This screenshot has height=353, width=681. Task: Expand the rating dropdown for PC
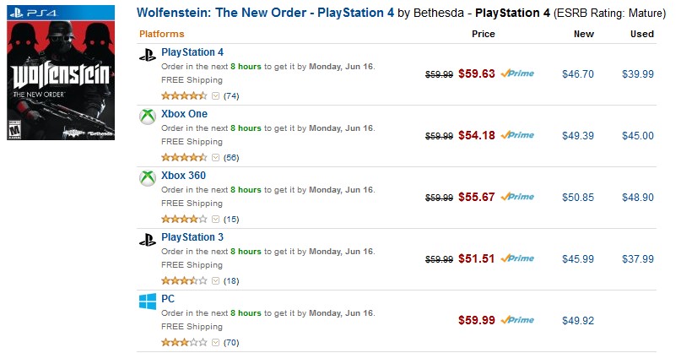point(215,343)
